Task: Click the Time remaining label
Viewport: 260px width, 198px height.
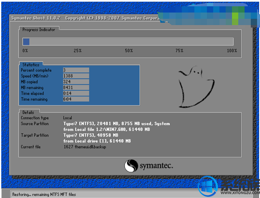Action: (34, 99)
